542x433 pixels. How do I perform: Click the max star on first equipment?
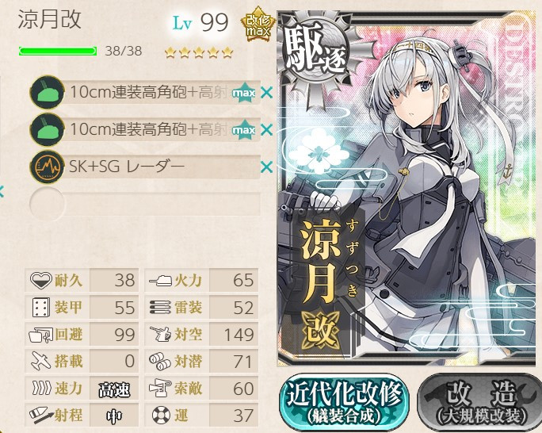pos(244,93)
